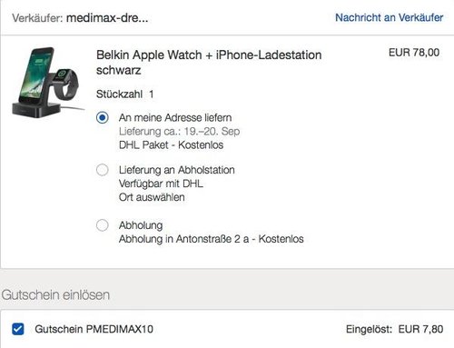The image size is (454, 348).
Task: Click the DHL Paket - Kostenlos shipping line
Action: [171, 144]
